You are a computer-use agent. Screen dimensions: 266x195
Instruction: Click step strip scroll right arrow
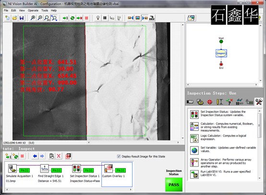(x=131, y=189)
